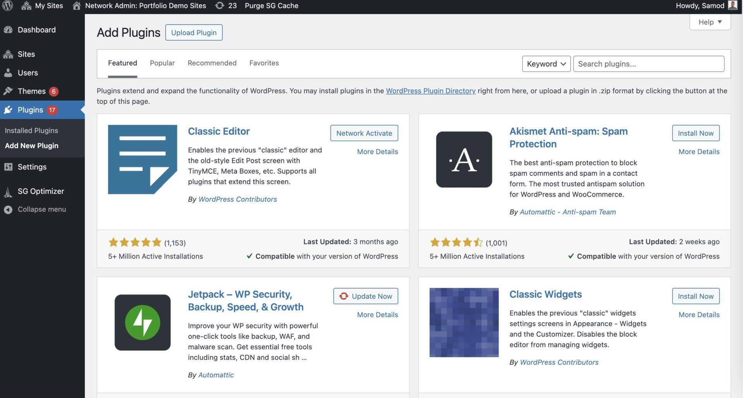
Task: Update the Jetpack plugin now
Action: (x=366, y=296)
